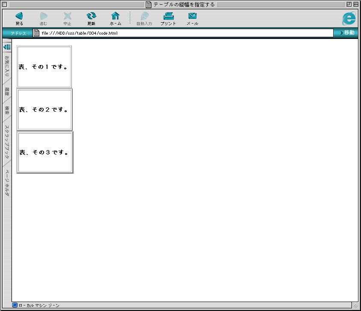
Task: Click the Internet Explorer e logo
Action: point(349,18)
